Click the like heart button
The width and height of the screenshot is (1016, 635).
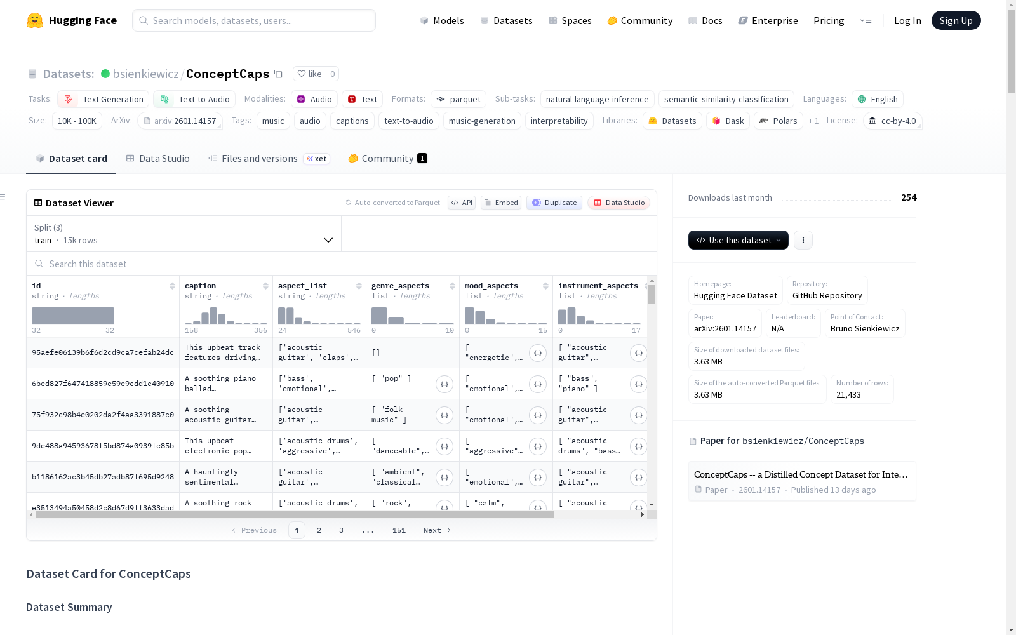click(x=310, y=74)
